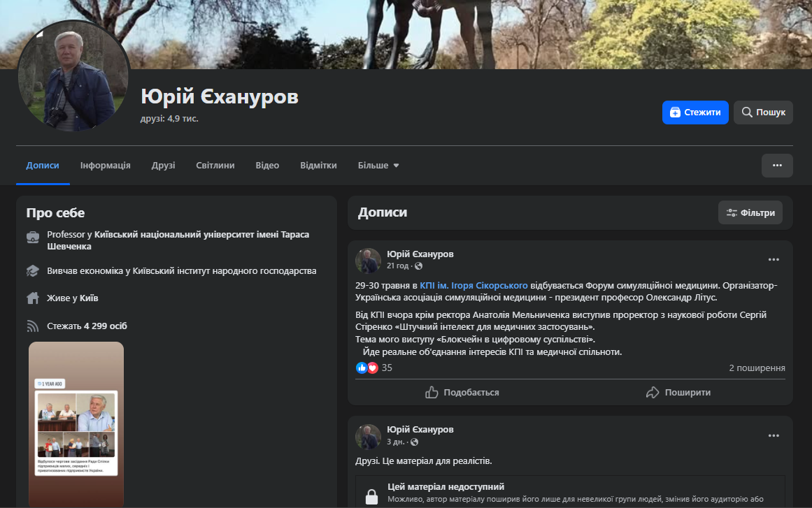Viewport: 812px width, 508px height.
Task: Open options menu of the second post
Action: point(774,435)
